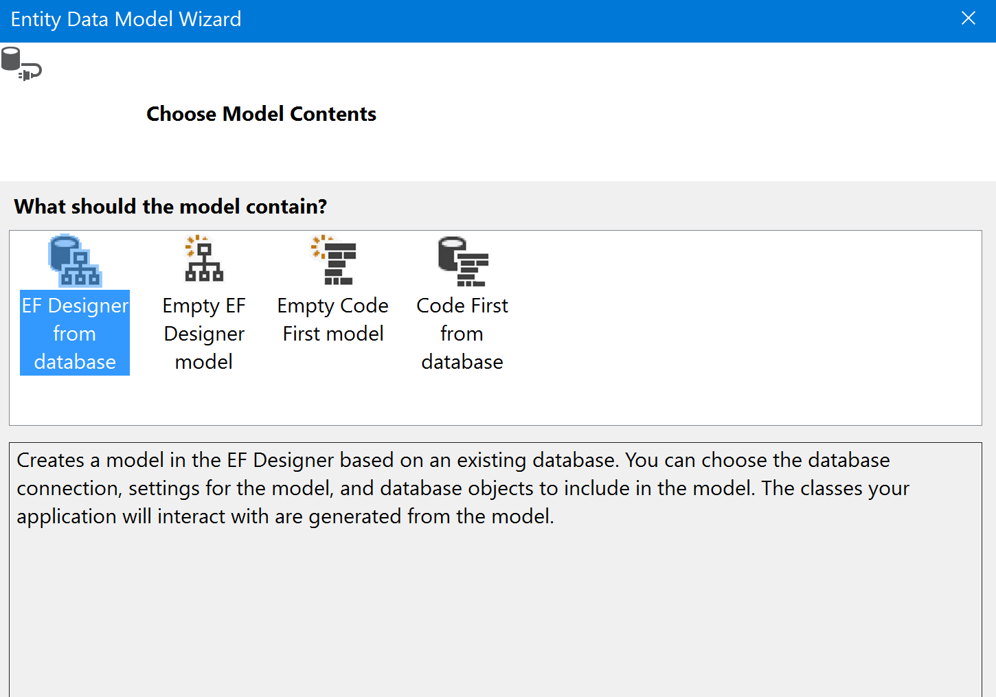Click the 'Code First from database' label

coord(462,333)
